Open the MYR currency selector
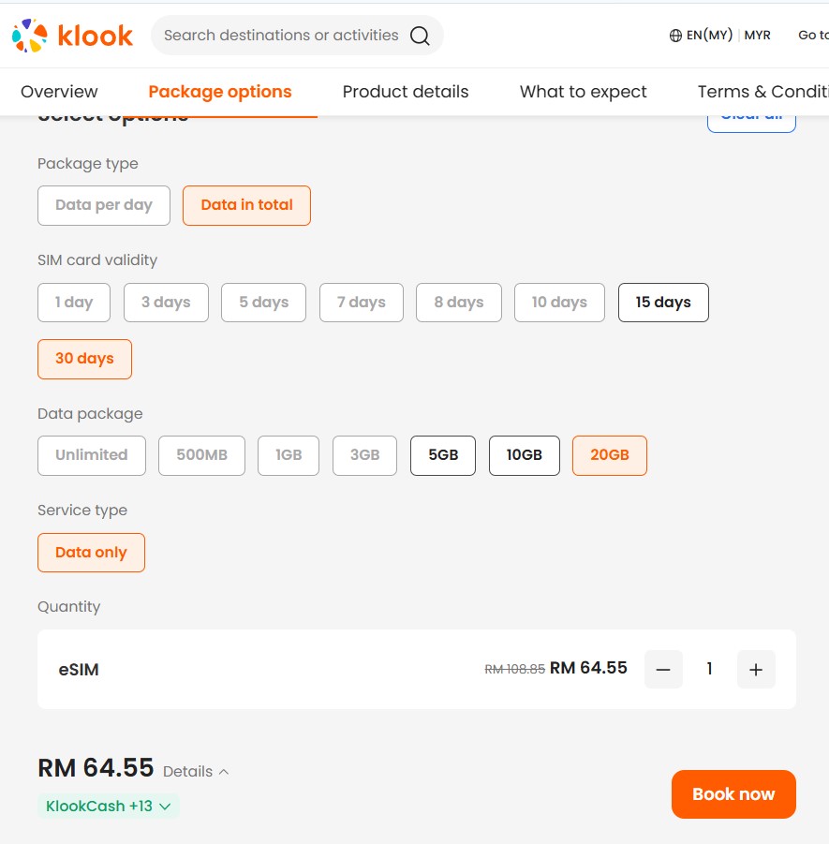Image resolution: width=829 pixels, height=844 pixels. (x=758, y=36)
